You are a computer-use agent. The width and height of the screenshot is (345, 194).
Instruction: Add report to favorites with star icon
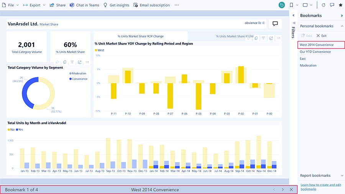point(340,5)
